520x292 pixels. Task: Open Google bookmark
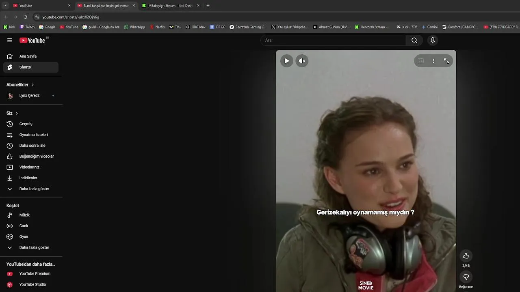(x=47, y=27)
